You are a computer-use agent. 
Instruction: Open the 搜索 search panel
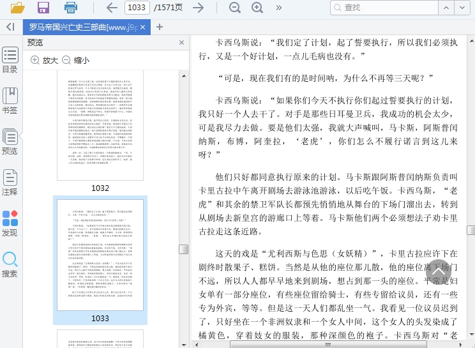pos(10,264)
